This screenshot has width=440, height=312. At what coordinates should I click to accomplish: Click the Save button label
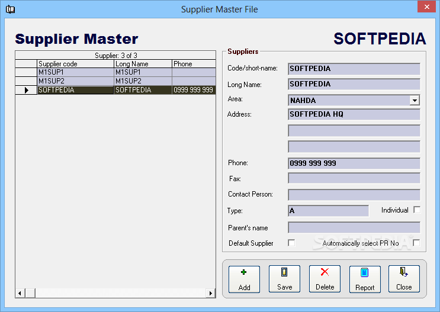284,287
